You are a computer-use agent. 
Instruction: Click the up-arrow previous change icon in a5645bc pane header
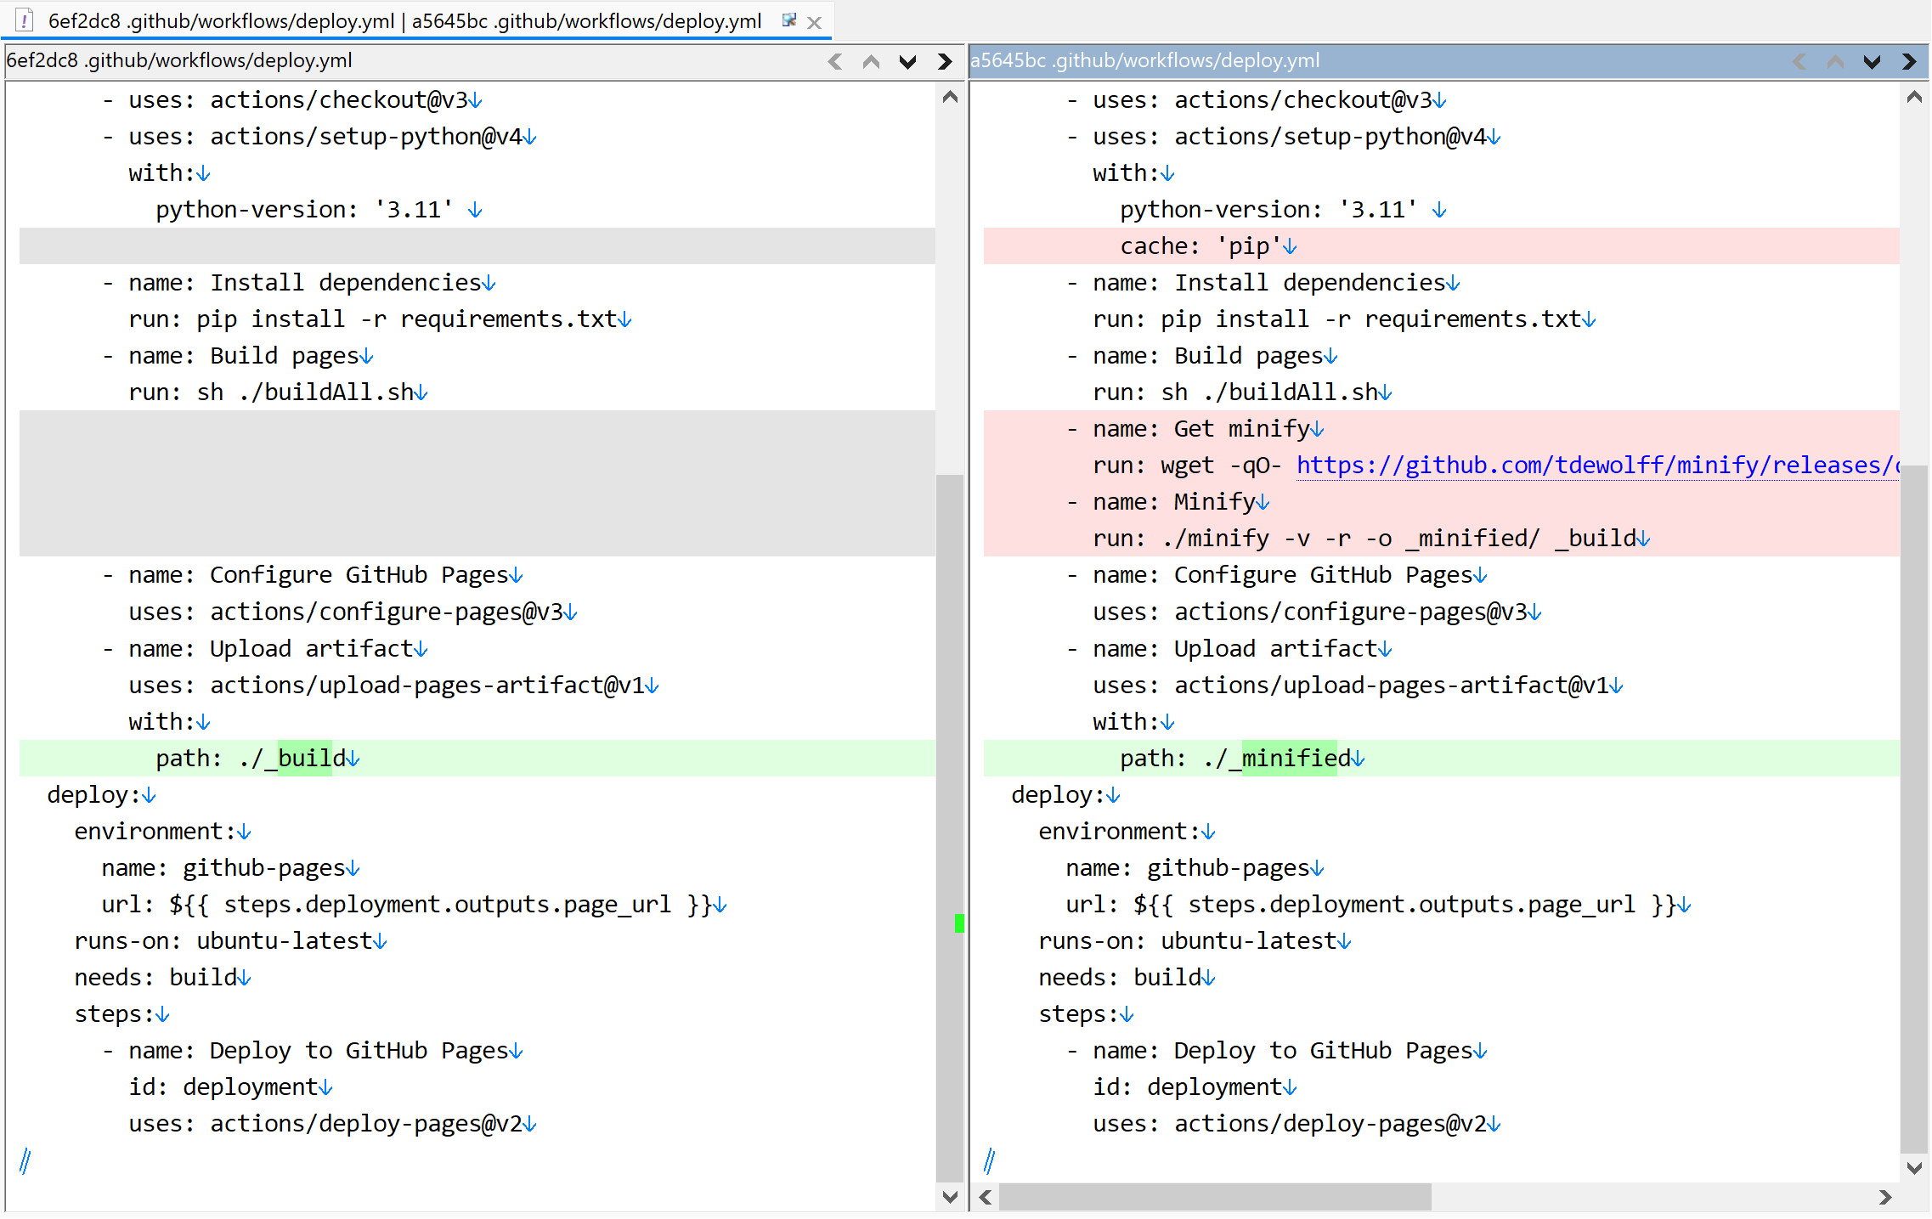click(1835, 61)
